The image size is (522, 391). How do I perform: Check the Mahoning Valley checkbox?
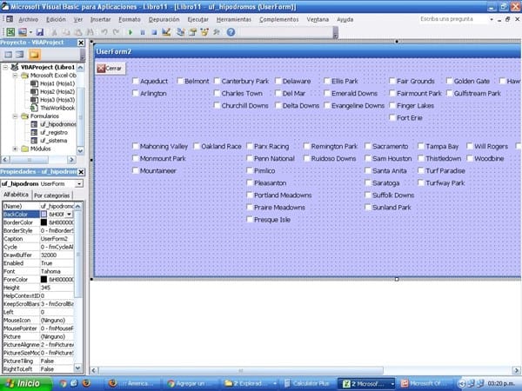(x=136, y=146)
